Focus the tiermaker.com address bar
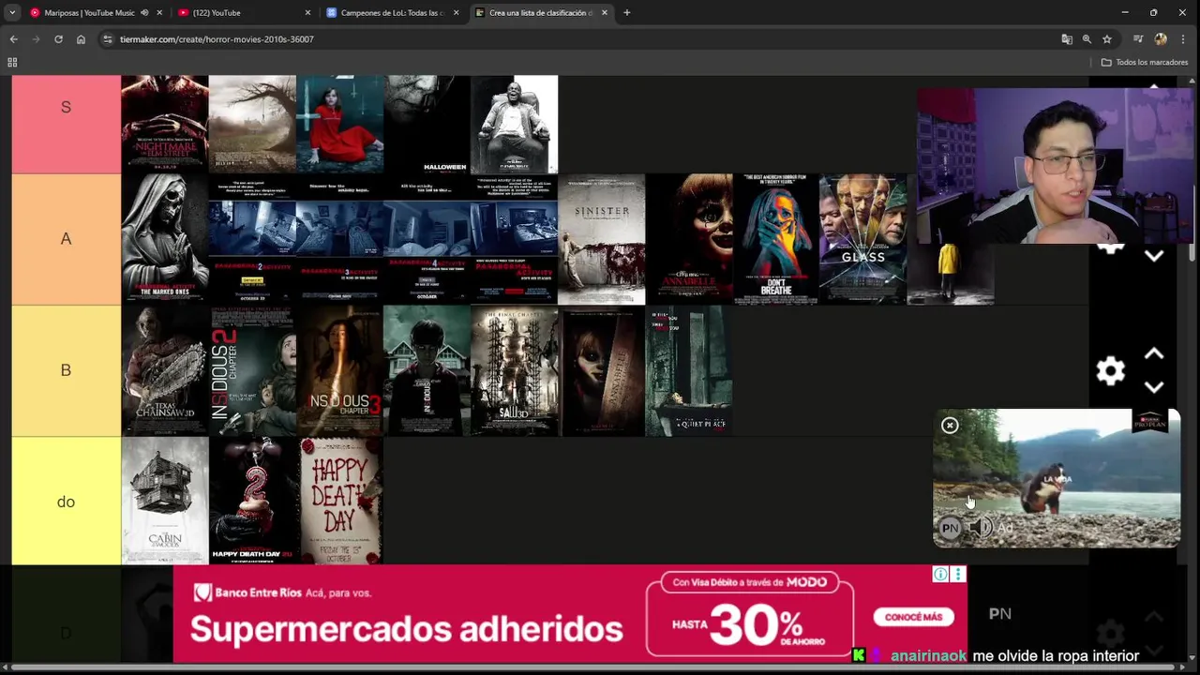The width and height of the screenshot is (1200, 675). [581, 39]
